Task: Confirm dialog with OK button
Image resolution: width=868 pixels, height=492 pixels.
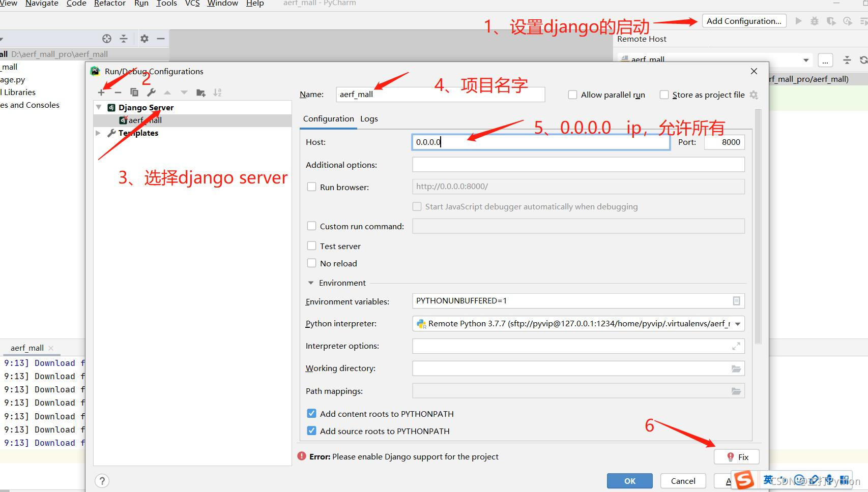Action: [630, 481]
